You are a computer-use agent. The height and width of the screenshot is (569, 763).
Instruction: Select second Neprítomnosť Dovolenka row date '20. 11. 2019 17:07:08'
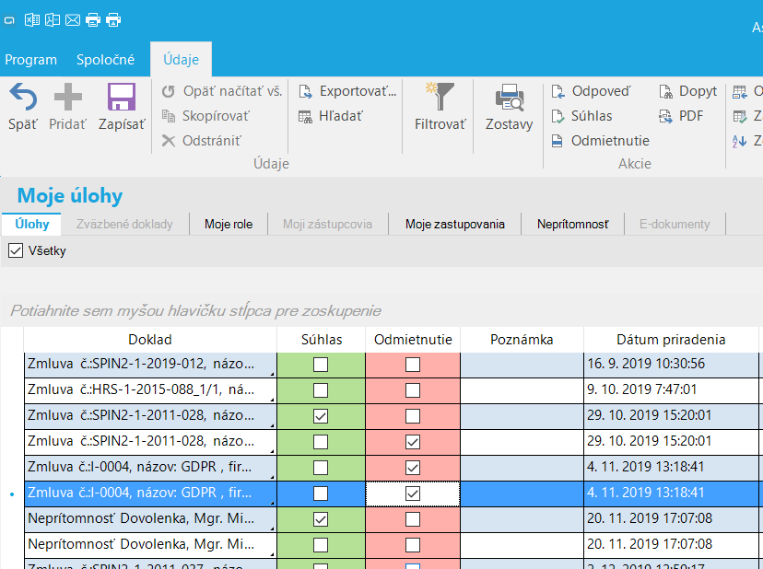pos(671,545)
